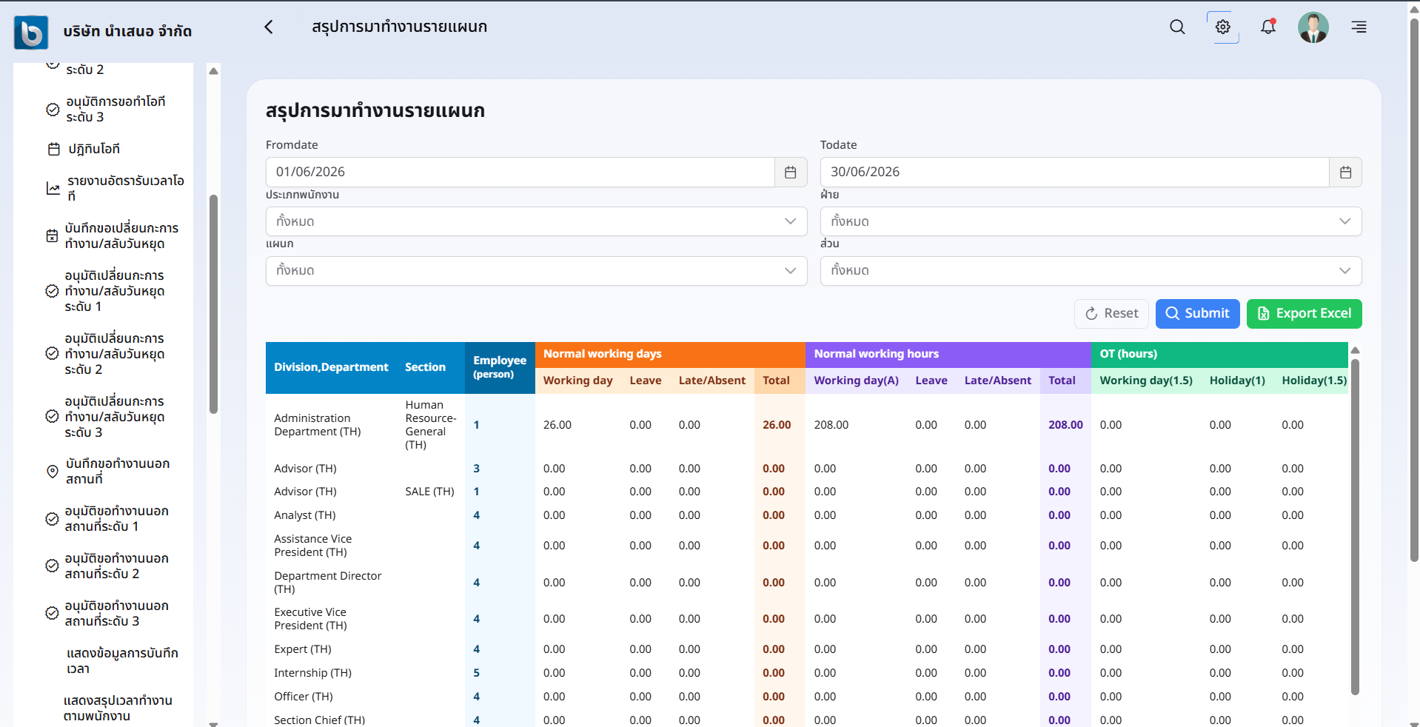Click the company logo icon

31,32
